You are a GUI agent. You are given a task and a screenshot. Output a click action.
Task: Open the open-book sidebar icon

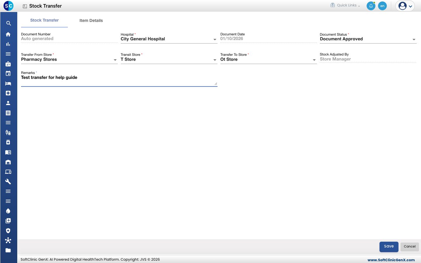click(x=8, y=152)
